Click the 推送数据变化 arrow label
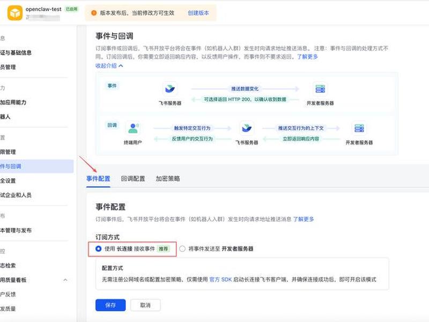 point(245,89)
